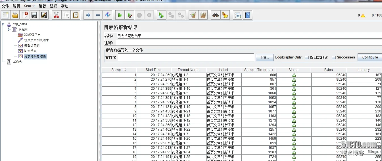Stop the running test toolbar icon

pyautogui.click(x=139, y=15)
